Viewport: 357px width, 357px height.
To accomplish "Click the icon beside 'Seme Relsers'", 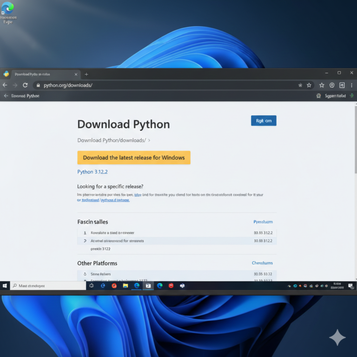I will click(x=85, y=274).
